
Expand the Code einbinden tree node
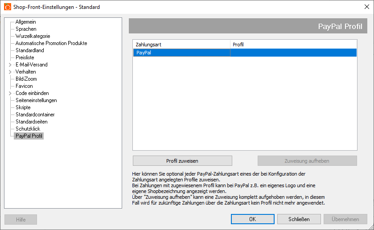click(x=10, y=93)
